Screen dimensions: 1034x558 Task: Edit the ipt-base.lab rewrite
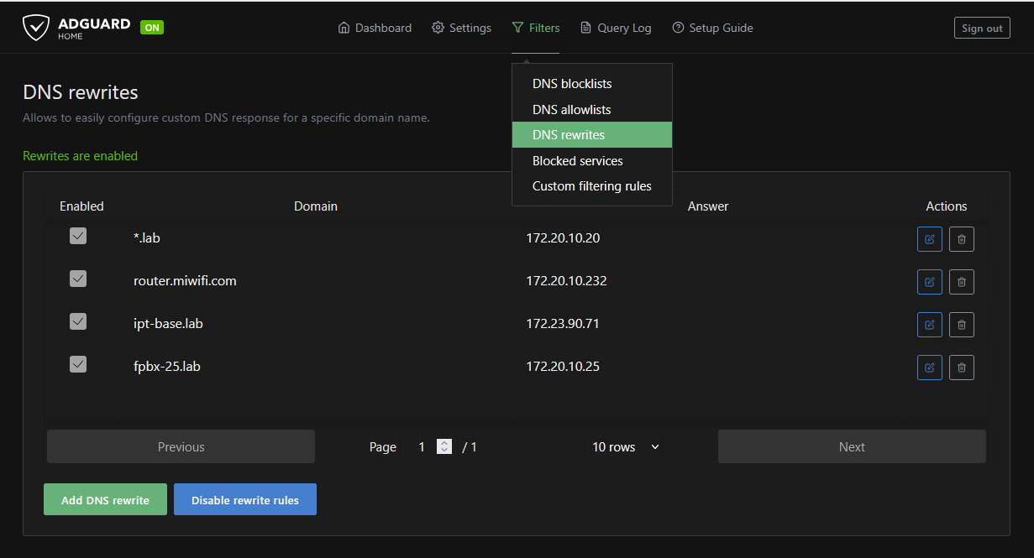929,324
